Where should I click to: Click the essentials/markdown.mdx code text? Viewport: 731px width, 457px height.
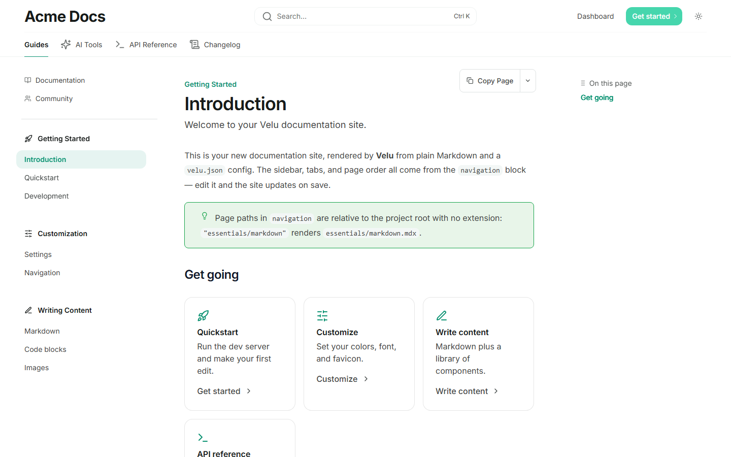(x=371, y=233)
